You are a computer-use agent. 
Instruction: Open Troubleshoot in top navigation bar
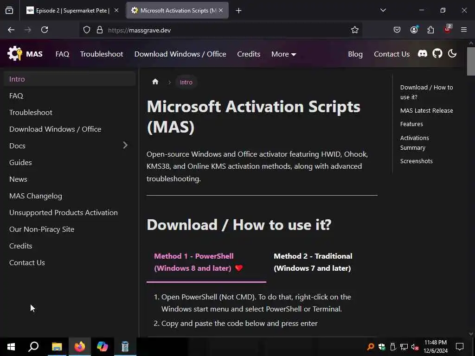pyautogui.click(x=102, y=54)
